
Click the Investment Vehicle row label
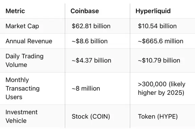21,116
